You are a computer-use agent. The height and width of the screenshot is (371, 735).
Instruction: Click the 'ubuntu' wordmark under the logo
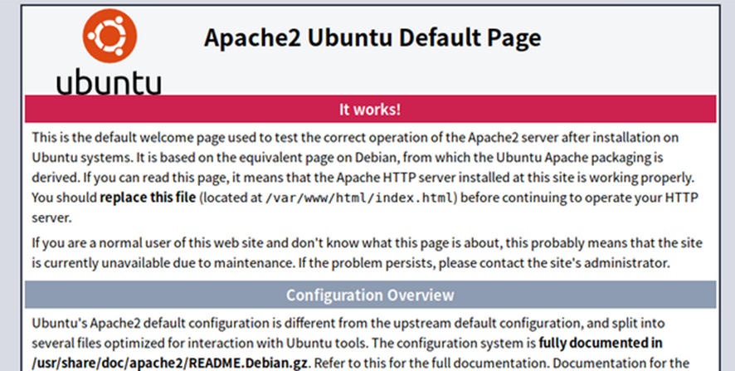(x=110, y=81)
